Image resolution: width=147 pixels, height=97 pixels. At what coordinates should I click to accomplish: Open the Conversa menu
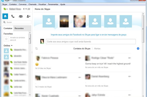tap(23, 4)
